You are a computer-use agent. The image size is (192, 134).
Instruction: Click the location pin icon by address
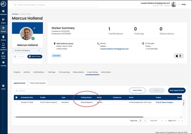[54, 43]
